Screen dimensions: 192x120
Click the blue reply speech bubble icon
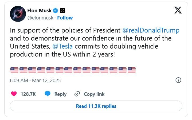pos(48,94)
